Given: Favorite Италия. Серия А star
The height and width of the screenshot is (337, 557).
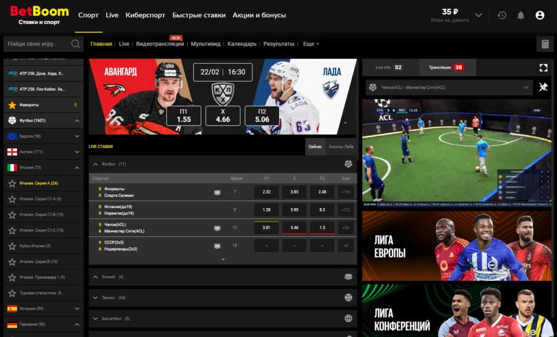Looking at the screenshot, I should [x=12, y=183].
